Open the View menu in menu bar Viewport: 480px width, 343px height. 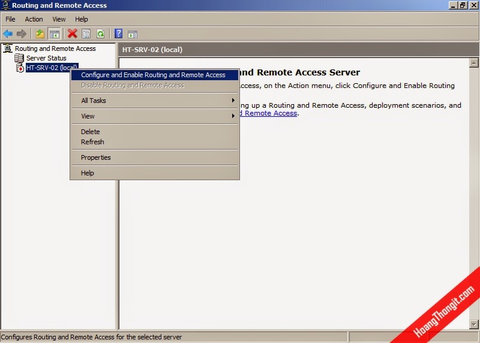[x=59, y=19]
